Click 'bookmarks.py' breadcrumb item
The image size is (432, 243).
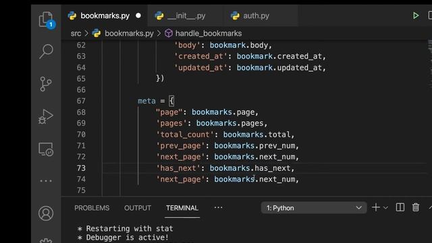[x=129, y=34]
